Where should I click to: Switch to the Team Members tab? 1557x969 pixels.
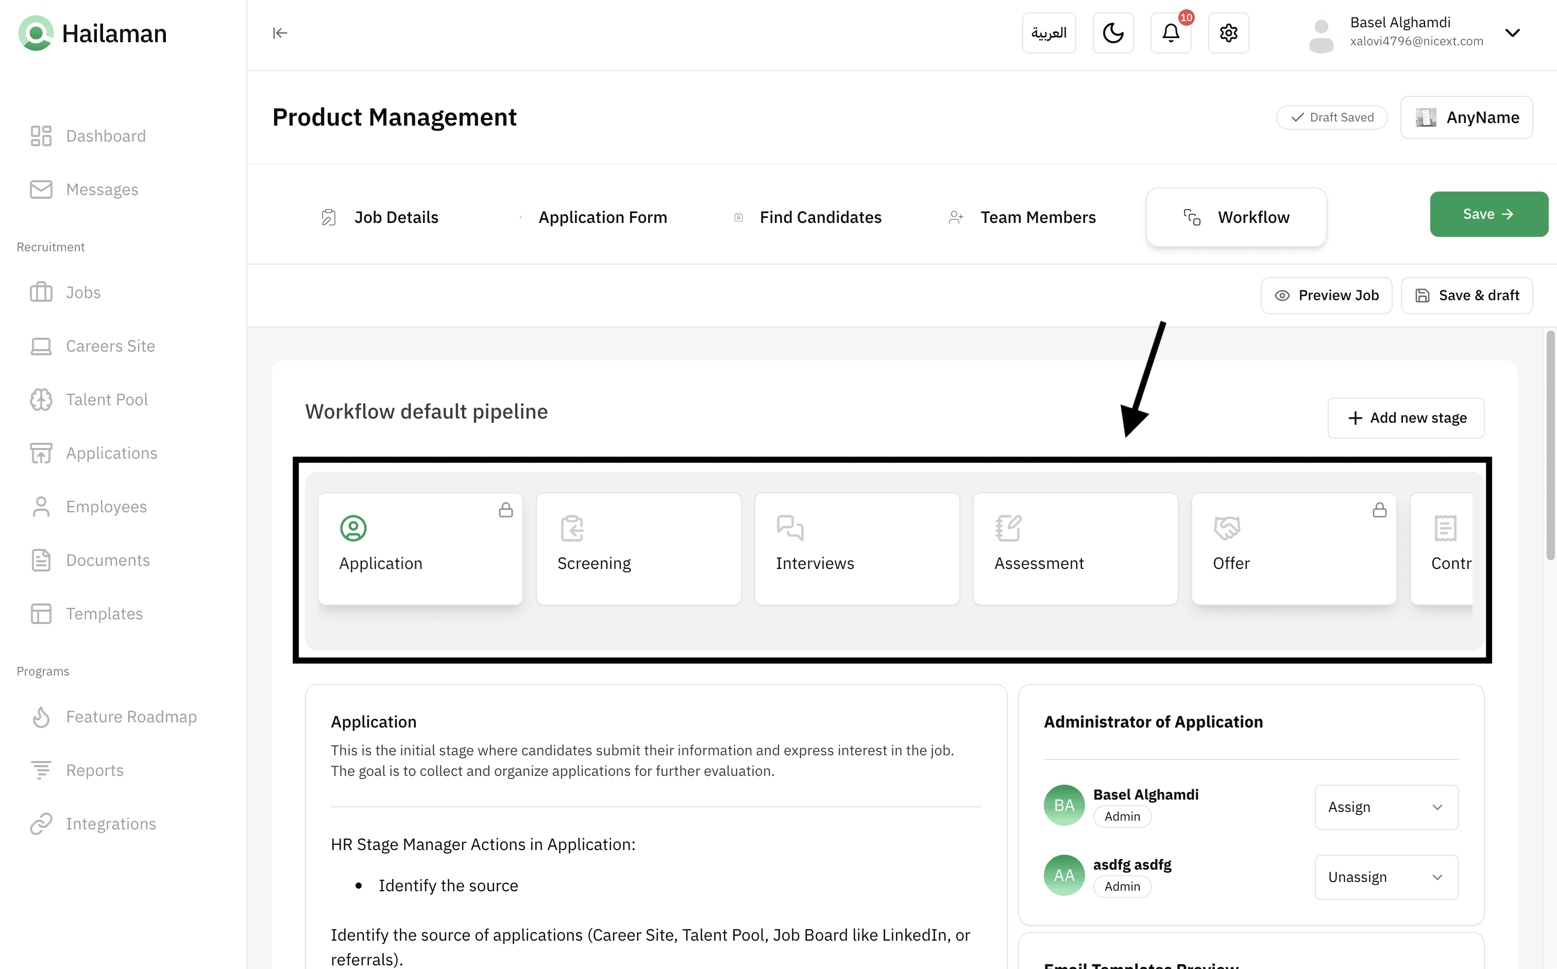(x=1037, y=217)
